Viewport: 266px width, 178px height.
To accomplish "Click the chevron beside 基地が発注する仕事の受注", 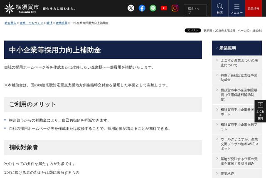I will [x=217, y=159].
